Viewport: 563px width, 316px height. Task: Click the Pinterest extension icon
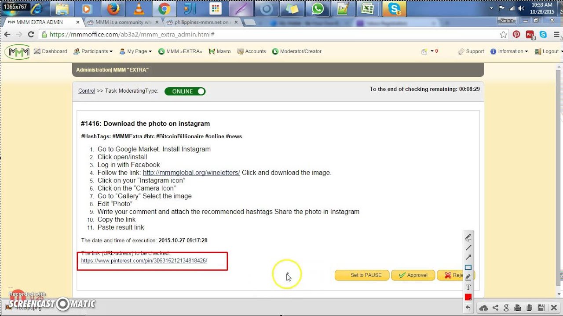(x=516, y=34)
